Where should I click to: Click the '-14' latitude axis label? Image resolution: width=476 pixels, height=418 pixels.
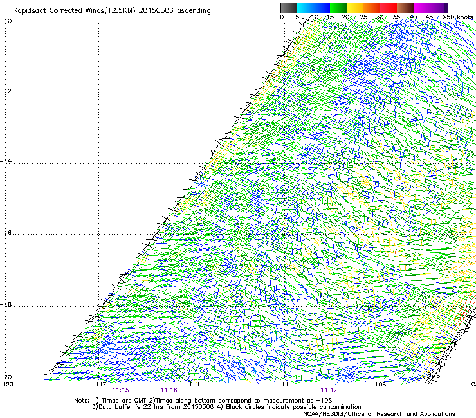[6, 161]
